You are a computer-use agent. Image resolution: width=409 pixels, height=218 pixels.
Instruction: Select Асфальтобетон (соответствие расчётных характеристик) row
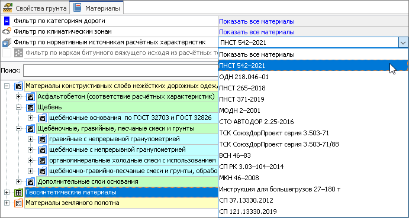[127, 97]
